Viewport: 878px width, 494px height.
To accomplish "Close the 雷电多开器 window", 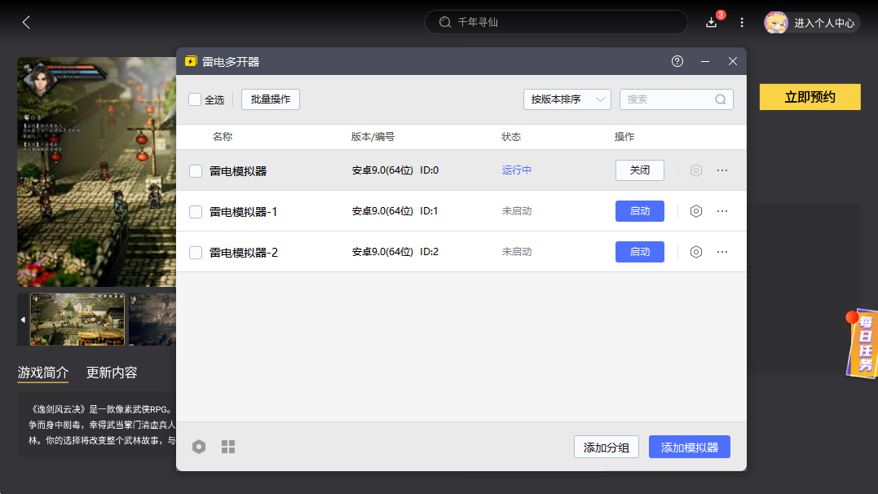I will pos(732,62).
